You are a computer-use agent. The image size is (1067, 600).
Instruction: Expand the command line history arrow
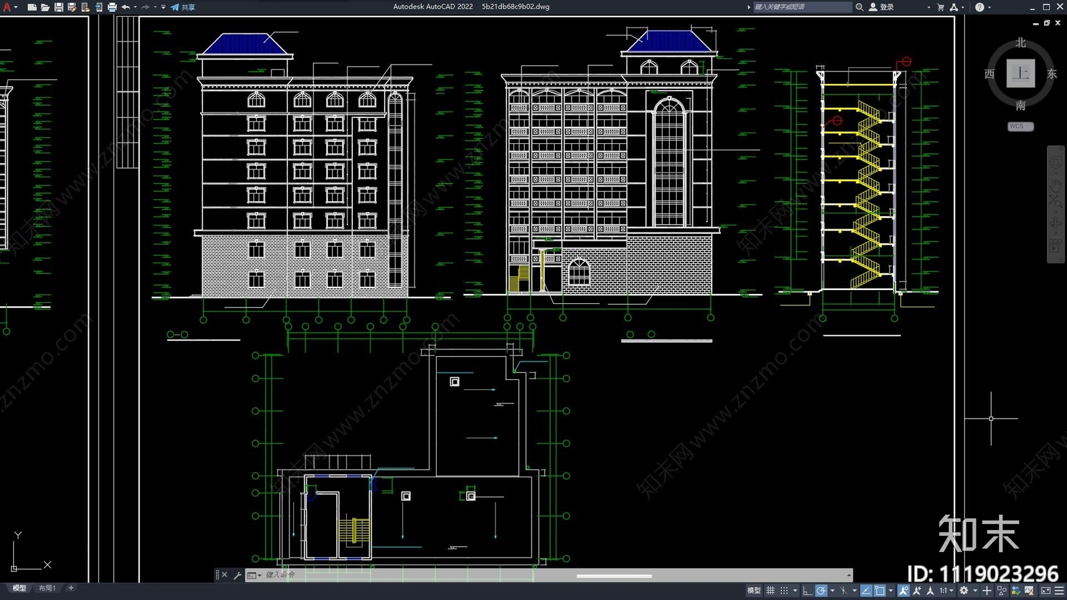click(x=848, y=575)
